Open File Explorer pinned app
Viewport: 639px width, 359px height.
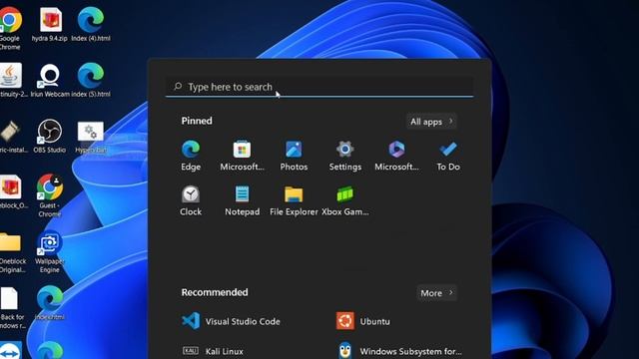coord(294,200)
